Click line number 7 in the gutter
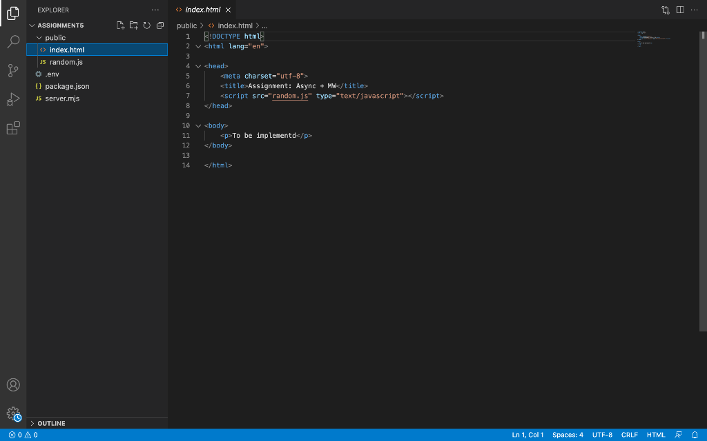The image size is (707, 441). (188, 96)
